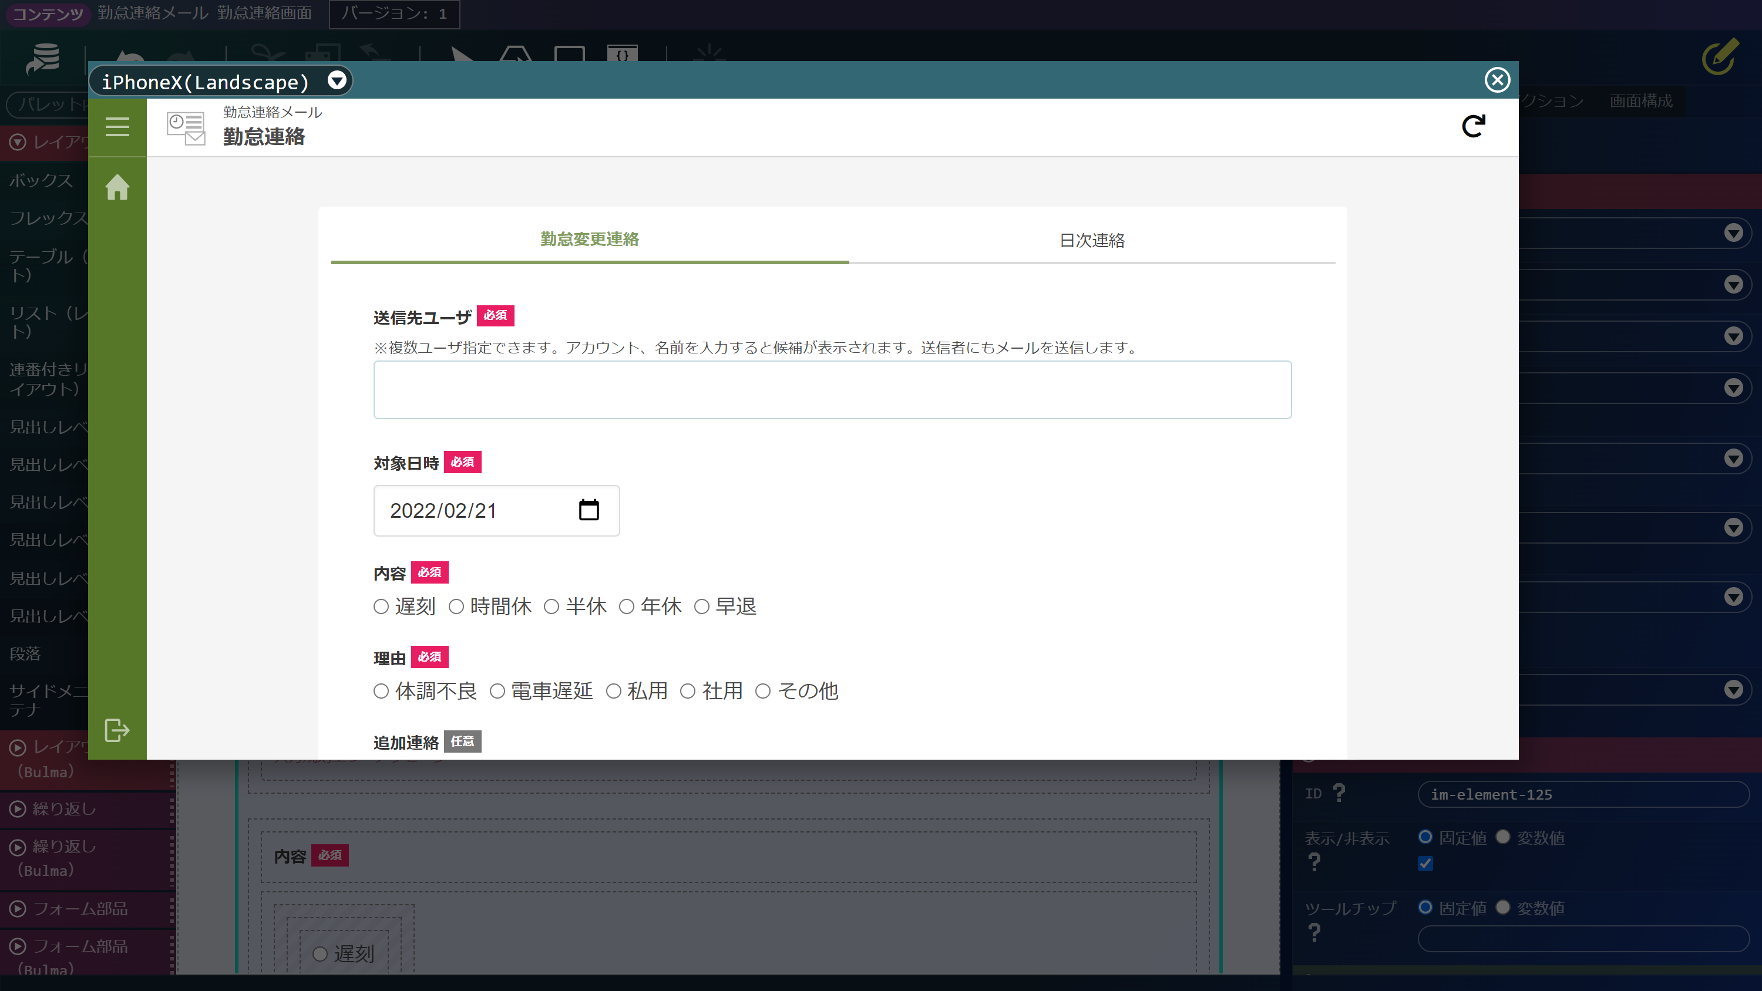Click the 内容 label in designer canvas
1762x991 pixels.
point(290,855)
